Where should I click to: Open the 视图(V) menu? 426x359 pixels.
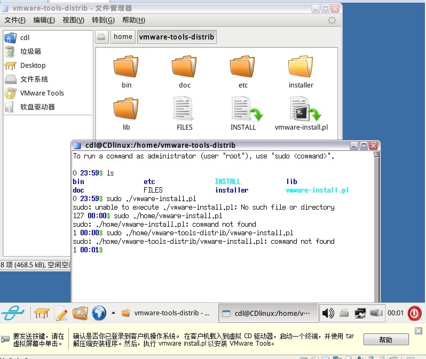73,20
